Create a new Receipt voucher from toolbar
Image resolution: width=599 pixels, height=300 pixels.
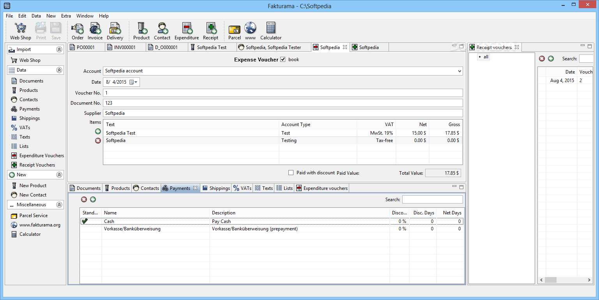[x=210, y=31]
